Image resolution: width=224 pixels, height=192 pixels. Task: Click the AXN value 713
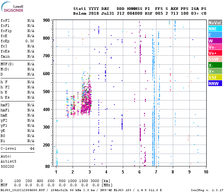click(174, 13)
